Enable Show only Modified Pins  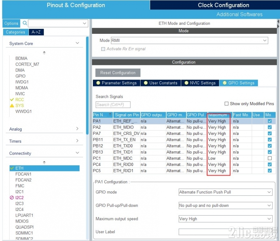(x=226, y=103)
